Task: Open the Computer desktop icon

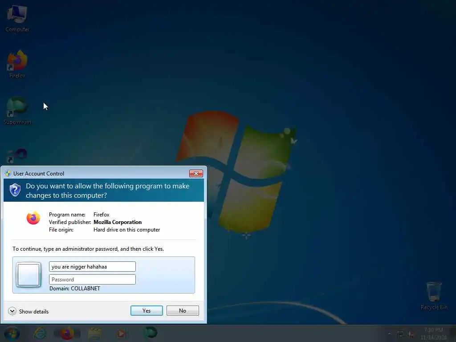Action: 17,18
